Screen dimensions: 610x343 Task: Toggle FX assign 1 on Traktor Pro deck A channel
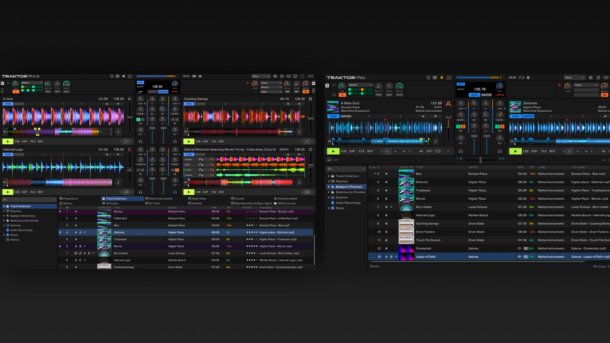139,120
